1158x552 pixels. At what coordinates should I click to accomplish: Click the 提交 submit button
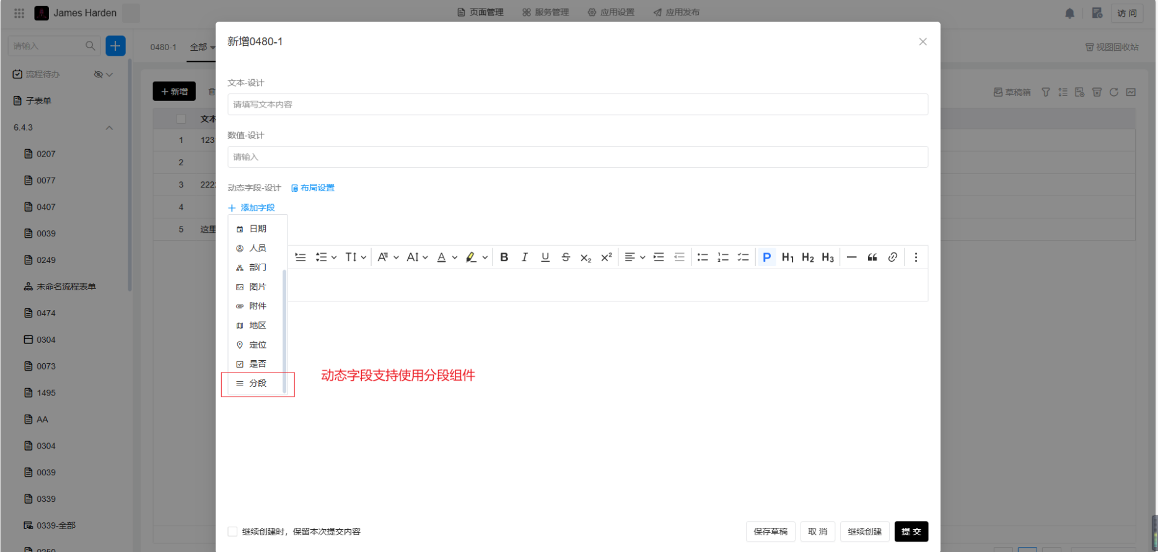(911, 532)
